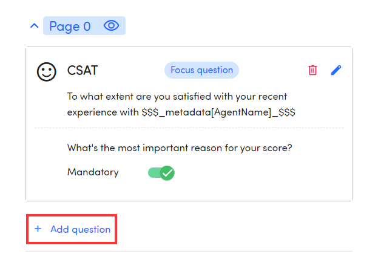
Task: Click the Mandatory label text
Action: [x=93, y=172]
